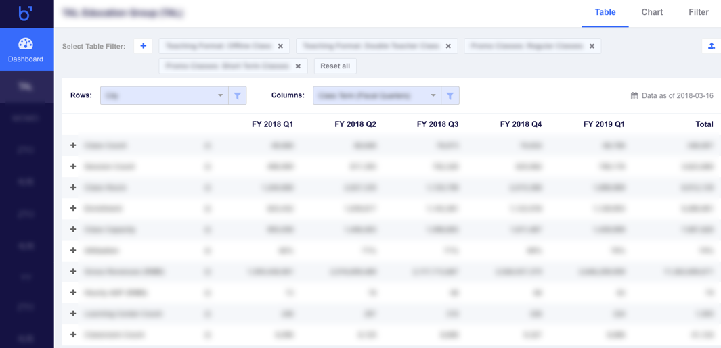Click the calendar icon beside data date
Viewport: 721px width, 348px height.
634,96
